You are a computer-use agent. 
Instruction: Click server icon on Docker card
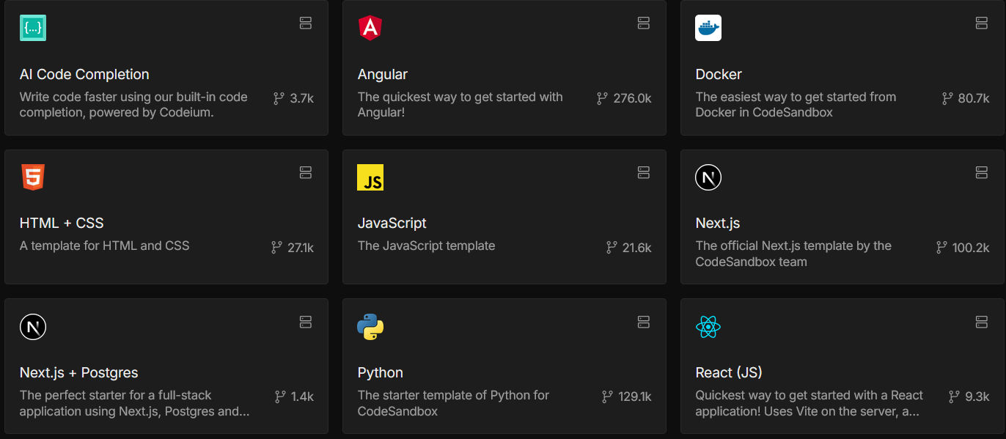pos(982,23)
